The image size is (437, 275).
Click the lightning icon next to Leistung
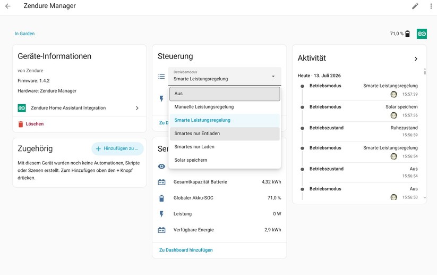point(161,214)
